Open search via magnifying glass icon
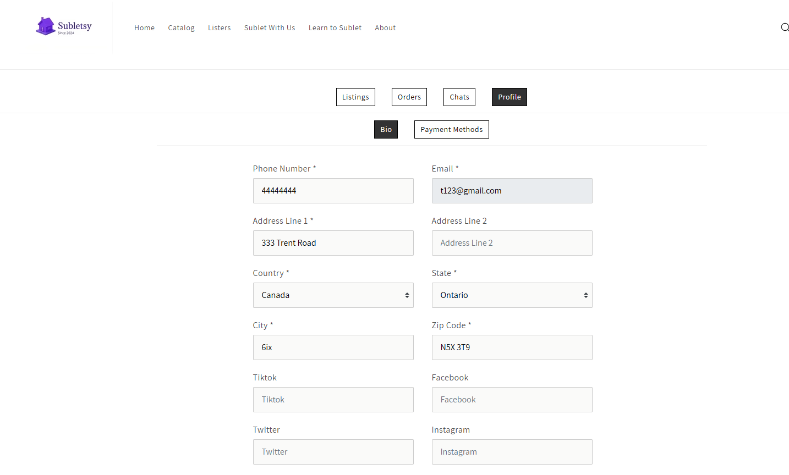This screenshot has width=789, height=475. click(785, 27)
